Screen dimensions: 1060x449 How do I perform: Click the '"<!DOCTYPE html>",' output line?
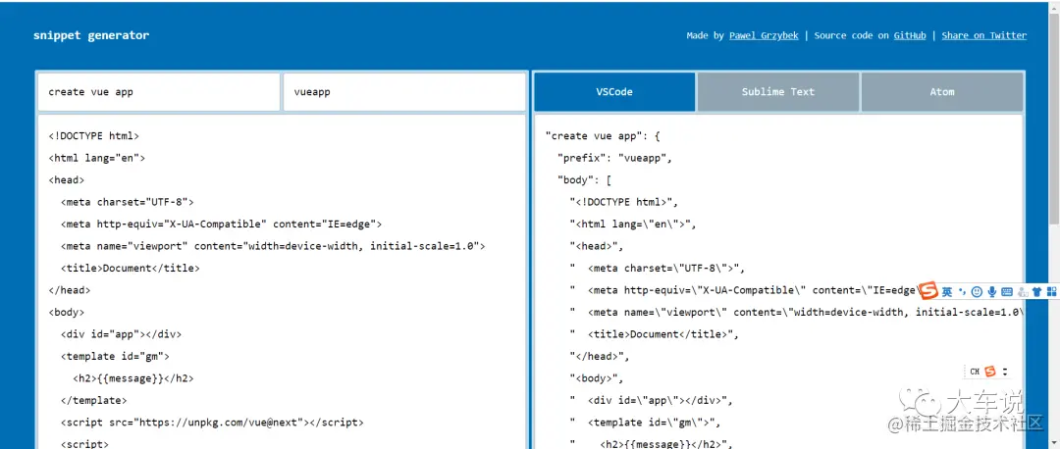coord(623,202)
